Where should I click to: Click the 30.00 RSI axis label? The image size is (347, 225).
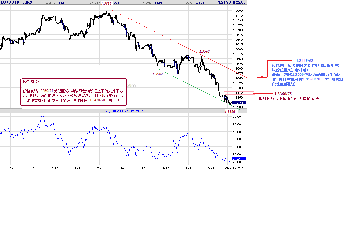tap(237, 154)
